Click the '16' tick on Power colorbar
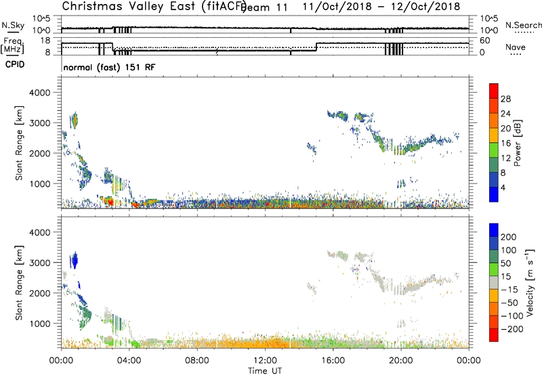Image resolution: width=542 pixels, height=375 pixels. 505,144
